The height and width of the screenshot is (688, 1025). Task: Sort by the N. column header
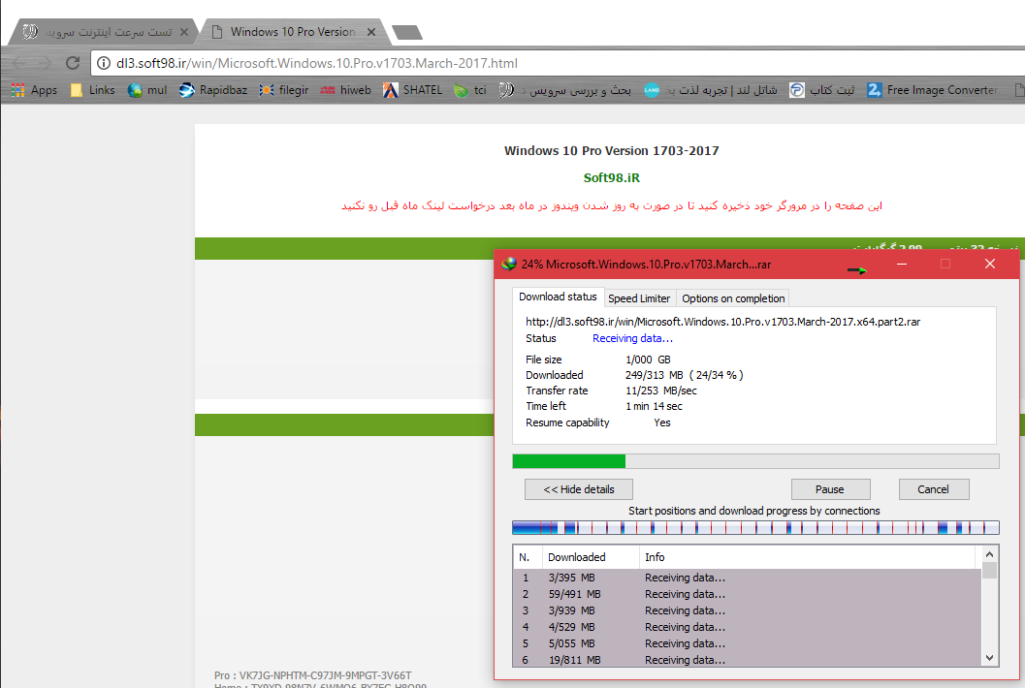click(x=528, y=557)
